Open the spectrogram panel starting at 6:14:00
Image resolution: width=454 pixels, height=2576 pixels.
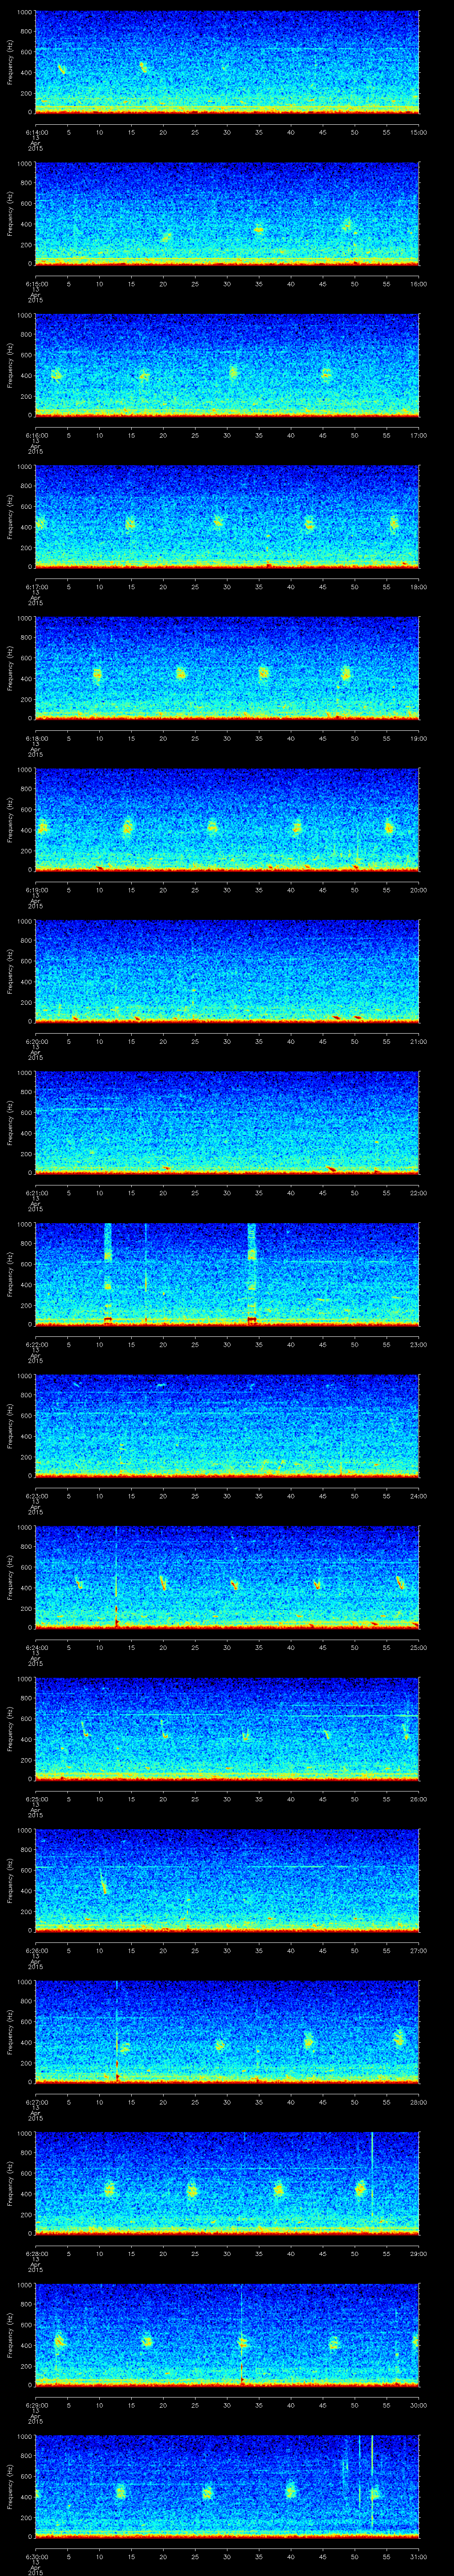point(227,62)
